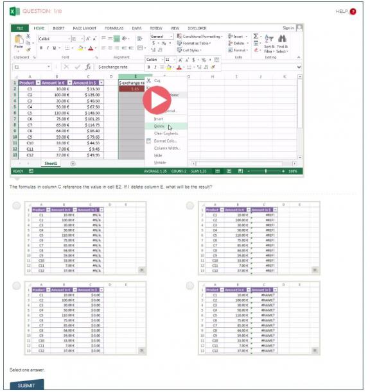Screen dimensions: 370x392
Task: Select the #NAME? result answer option
Action: click(x=190, y=285)
